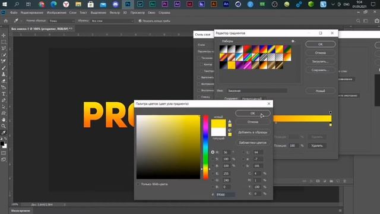380x214 pixels.
Task: Open the 'Изображение' menu
Action: point(56,12)
